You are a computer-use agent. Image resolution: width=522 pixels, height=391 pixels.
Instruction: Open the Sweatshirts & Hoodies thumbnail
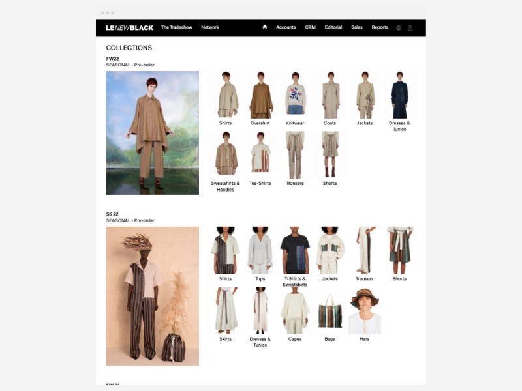pos(225,155)
